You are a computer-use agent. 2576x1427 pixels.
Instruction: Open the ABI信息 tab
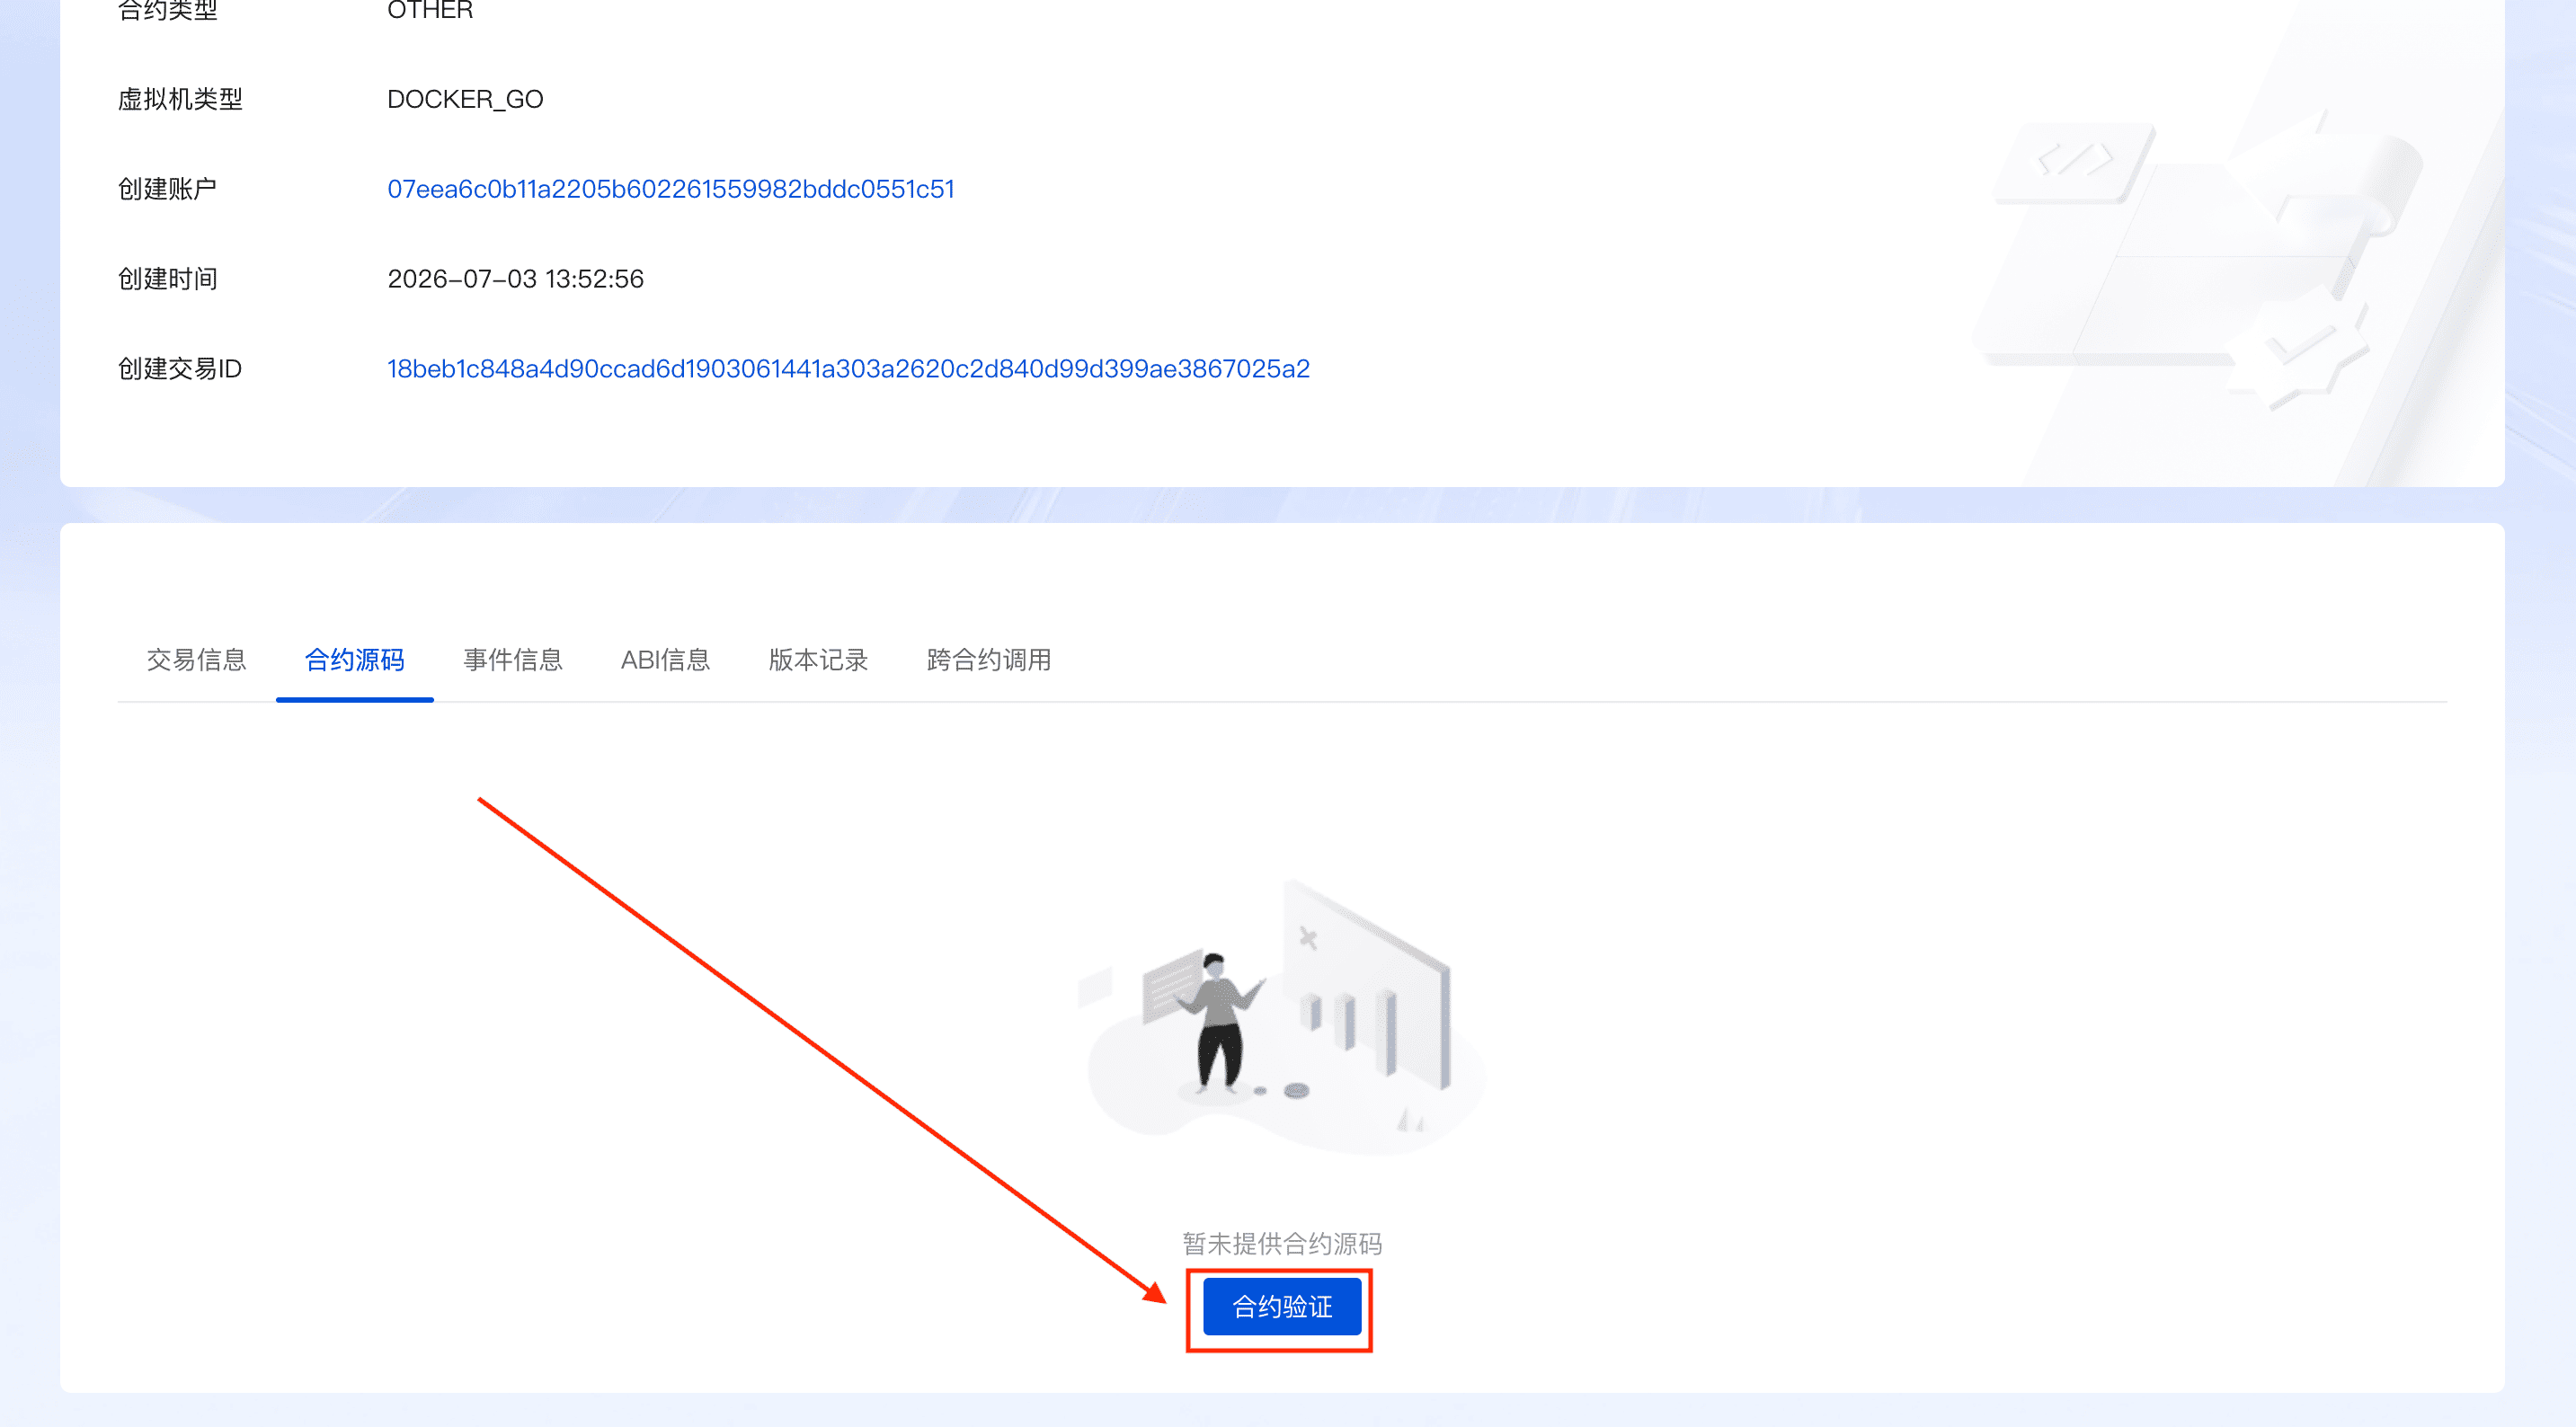coord(666,660)
